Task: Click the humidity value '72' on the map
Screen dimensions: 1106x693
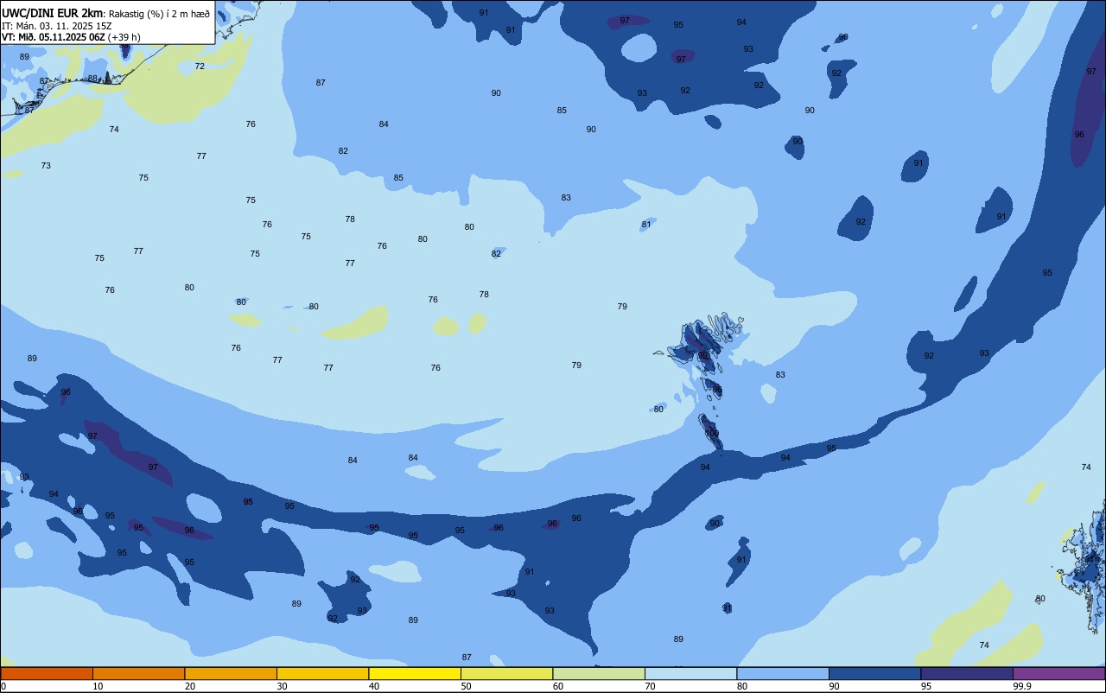Action: [x=200, y=67]
